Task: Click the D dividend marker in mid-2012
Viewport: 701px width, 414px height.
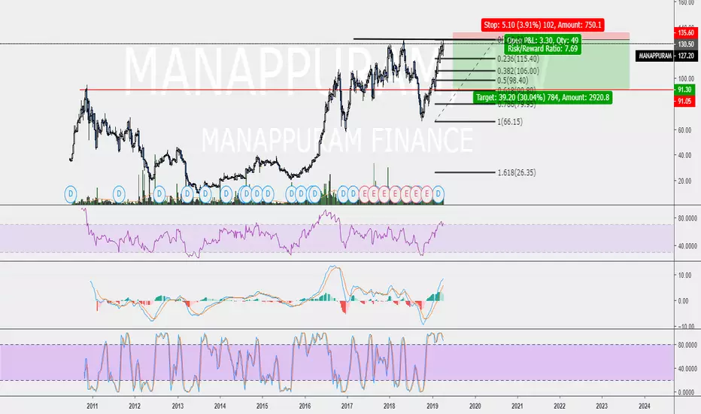Action: click(159, 194)
